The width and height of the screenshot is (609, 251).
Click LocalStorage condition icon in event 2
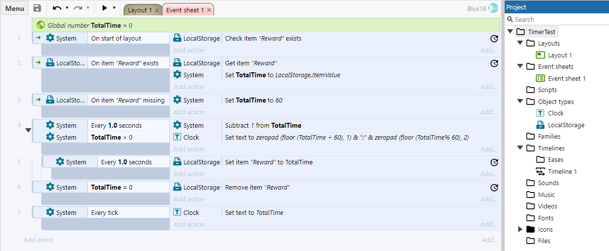pyautogui.click(x=50, y=63)
